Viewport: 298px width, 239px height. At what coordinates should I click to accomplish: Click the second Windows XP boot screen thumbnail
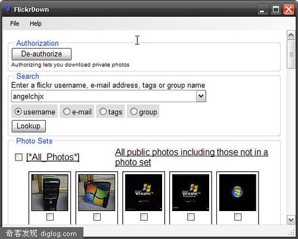191,193
